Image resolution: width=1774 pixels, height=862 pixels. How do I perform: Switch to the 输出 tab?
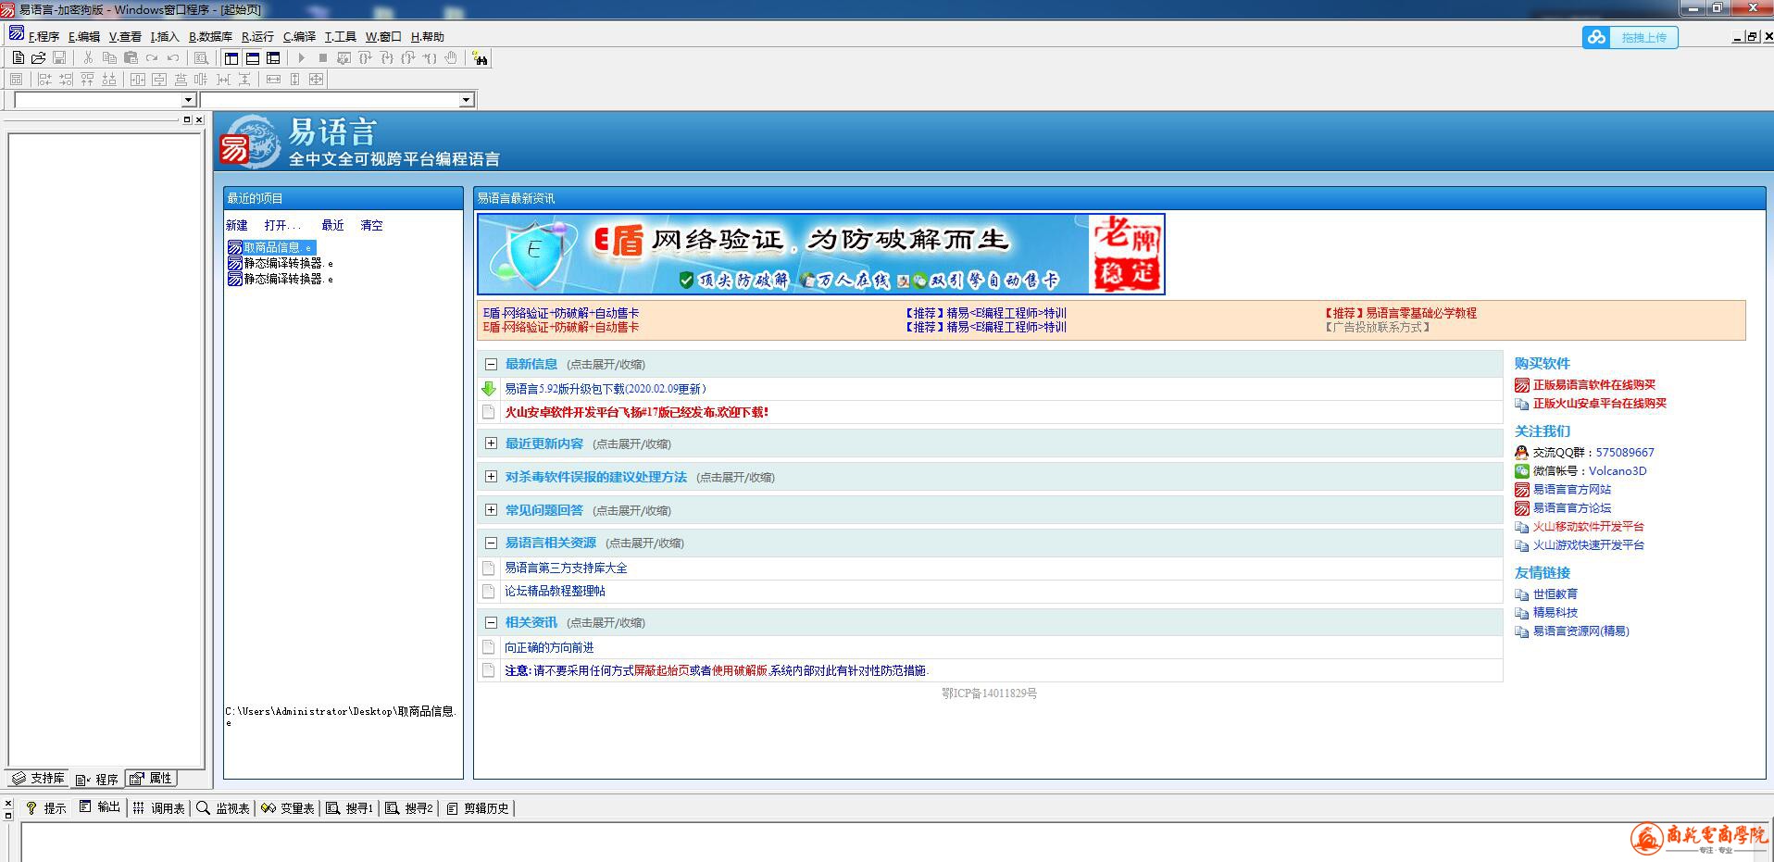click(100, 807)
